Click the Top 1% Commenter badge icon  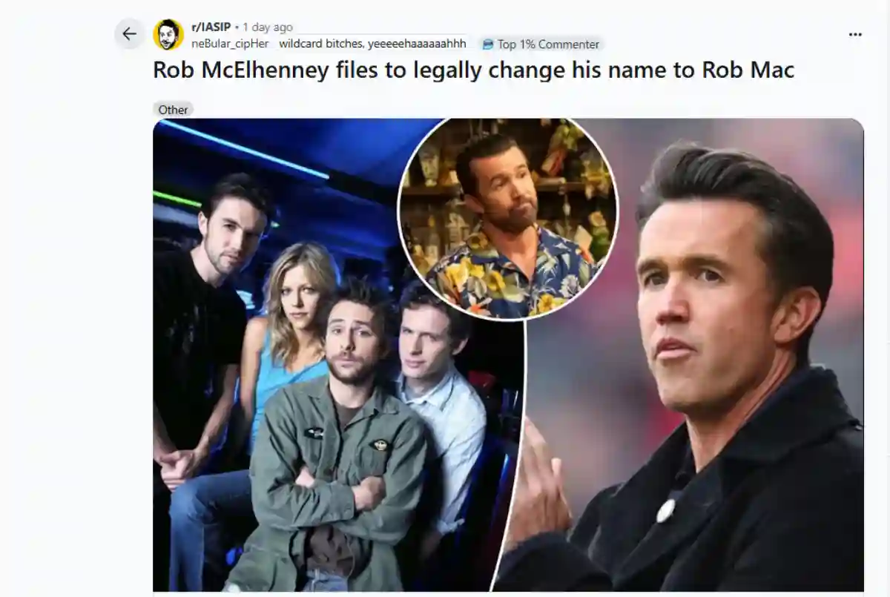(487, 44)
